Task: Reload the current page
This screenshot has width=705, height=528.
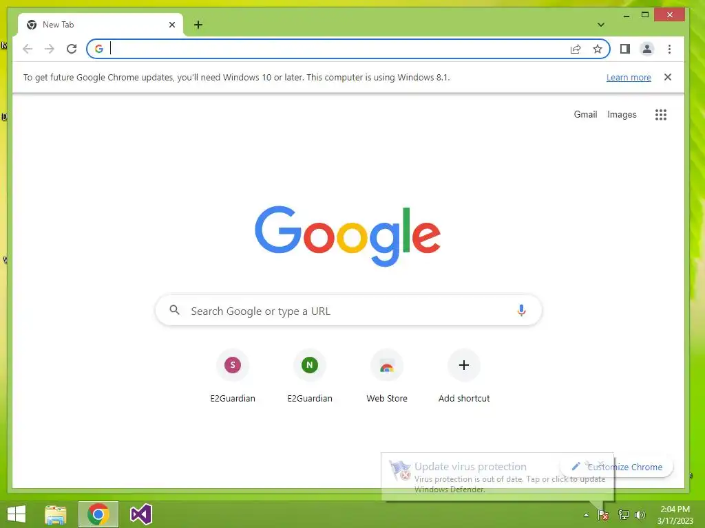Action: coord(72,49)
